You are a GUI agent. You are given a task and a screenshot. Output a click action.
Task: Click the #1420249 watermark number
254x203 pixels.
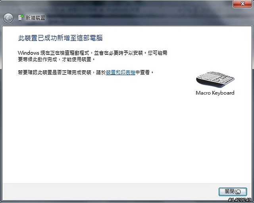[x=240, y=200]
